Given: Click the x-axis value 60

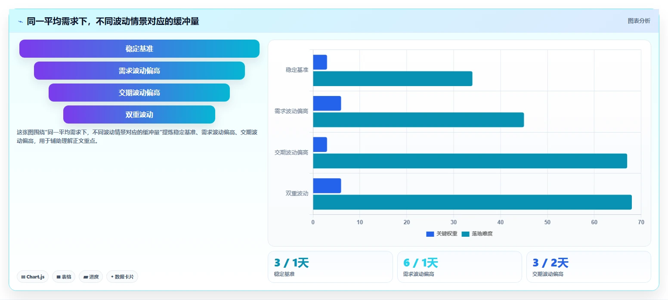Looking at the screenshot, I should coord(594,223).
